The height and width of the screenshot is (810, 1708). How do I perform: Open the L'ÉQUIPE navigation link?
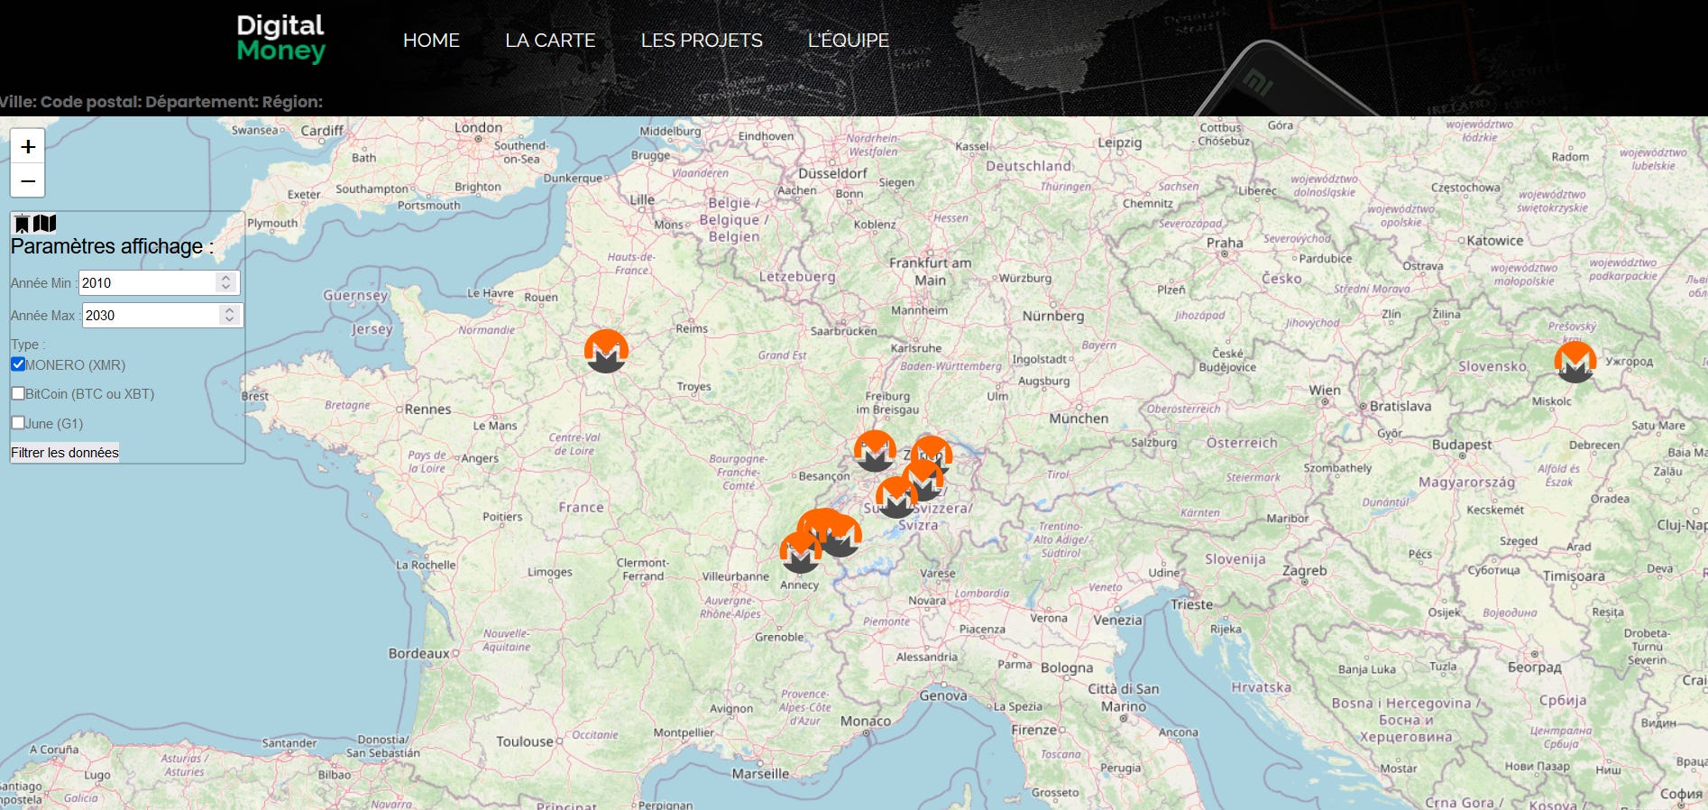tap(848, 41)
